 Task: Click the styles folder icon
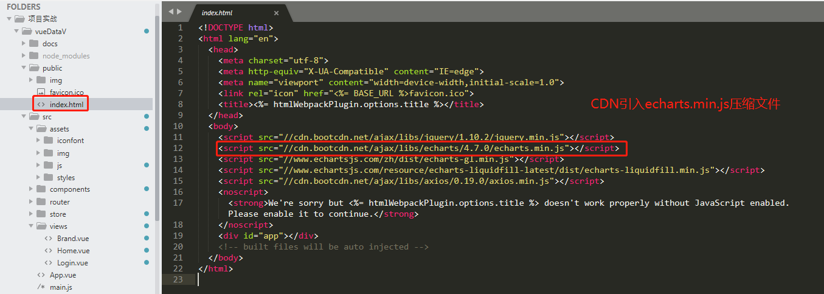(49, 177)
